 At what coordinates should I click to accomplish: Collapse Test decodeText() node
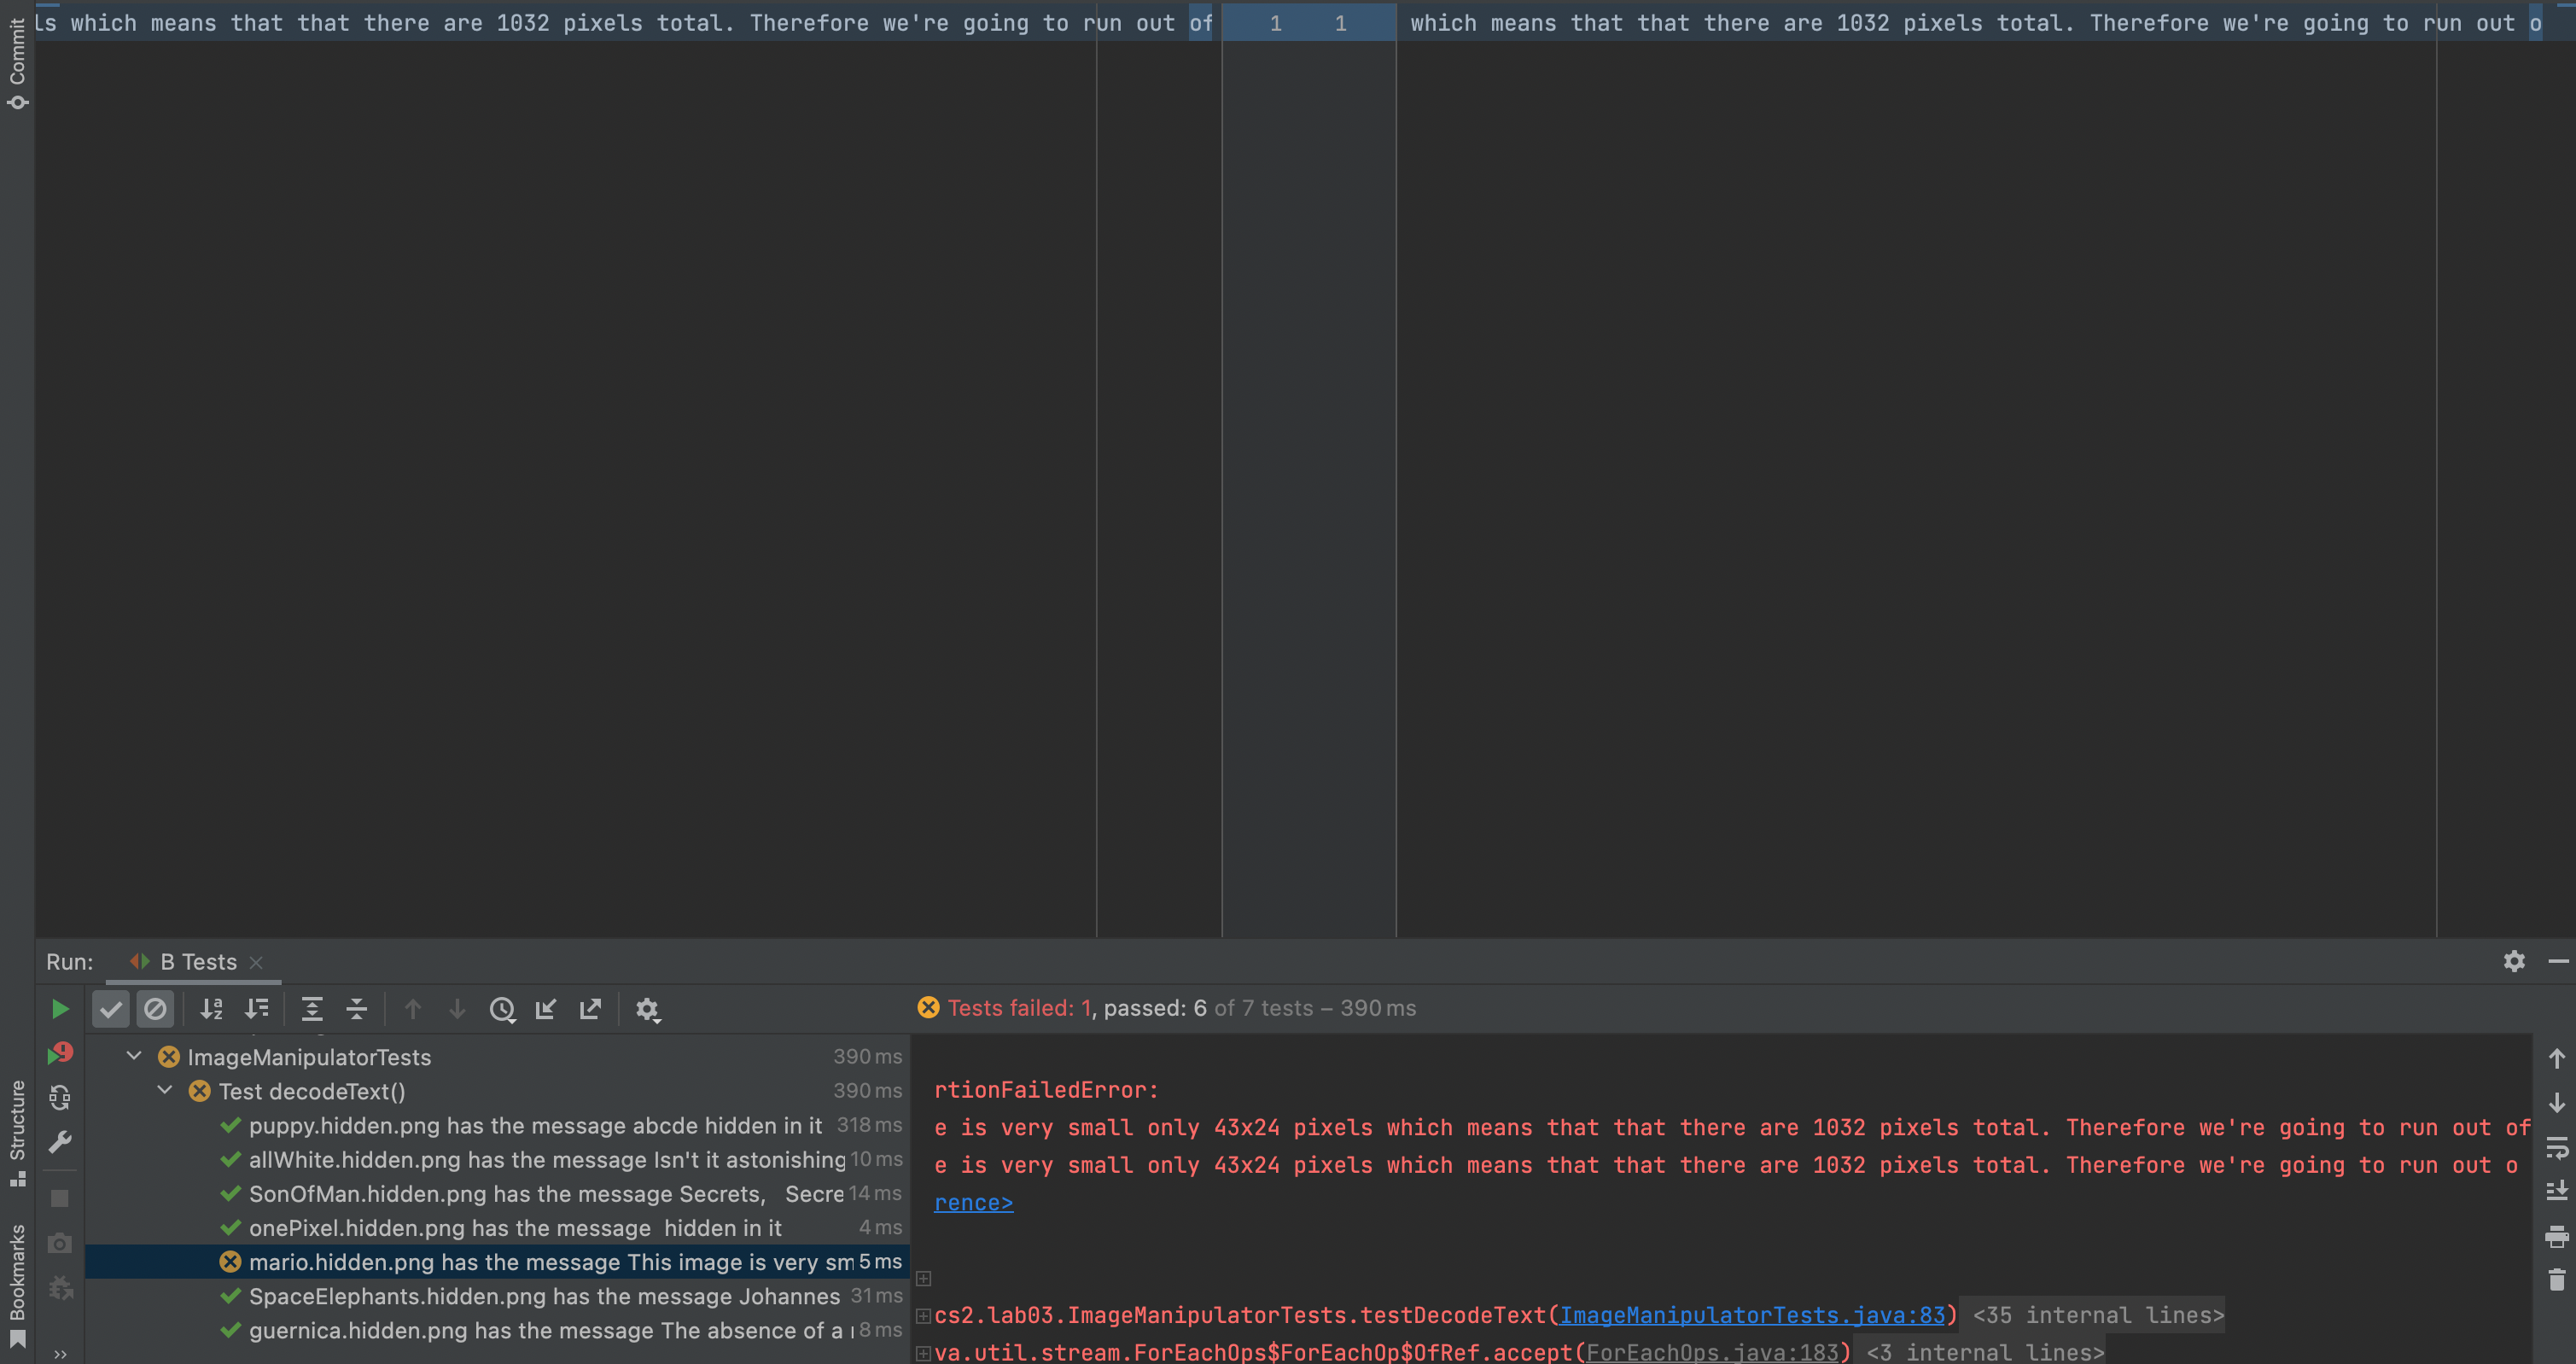pos(165,1090)
